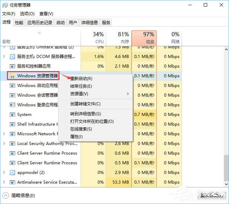The width and height of the screenshot is (229, 204).
Task: Click the Antimalware Service Executable icon
Action: [12, 182]
